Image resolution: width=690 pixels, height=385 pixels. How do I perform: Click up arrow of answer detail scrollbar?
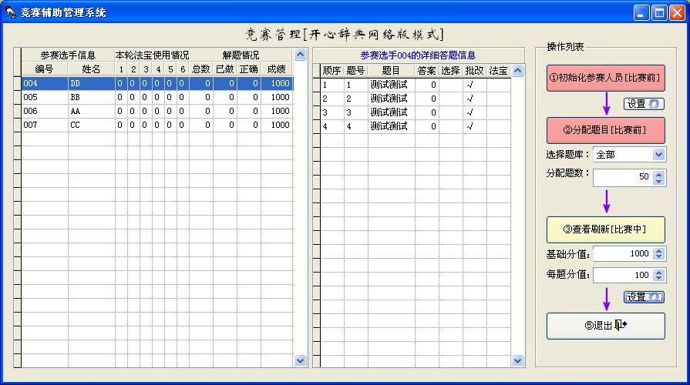point(517,70)
